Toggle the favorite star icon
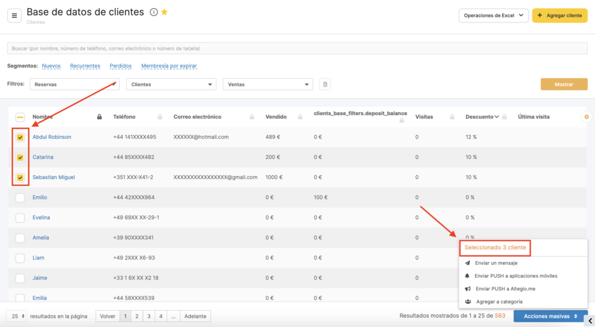Viewport: 595px width, 327px height. pos(164,12)
